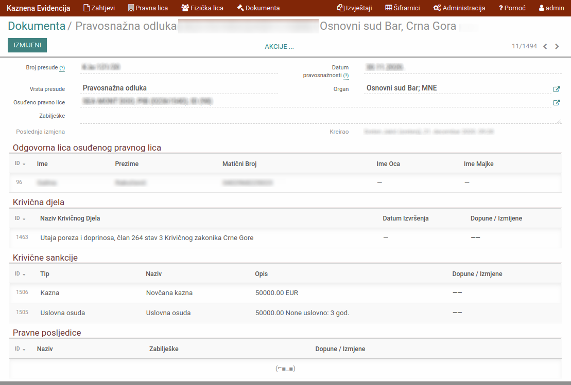Image resolution: width=571 pixels, height=385 pixels.
Task: Open external link icon for Osuđeno pravno lice
Action: (x=556, y=102)
